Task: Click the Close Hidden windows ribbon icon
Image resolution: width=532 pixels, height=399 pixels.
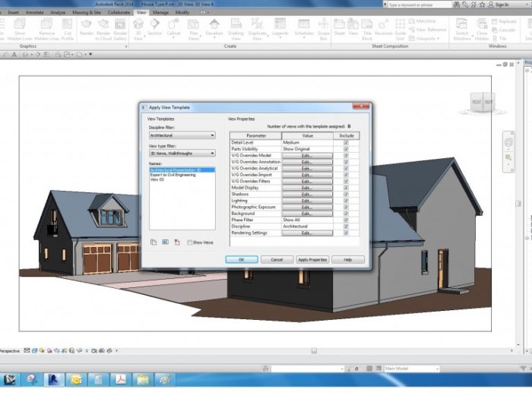Action: click(482, 30)
